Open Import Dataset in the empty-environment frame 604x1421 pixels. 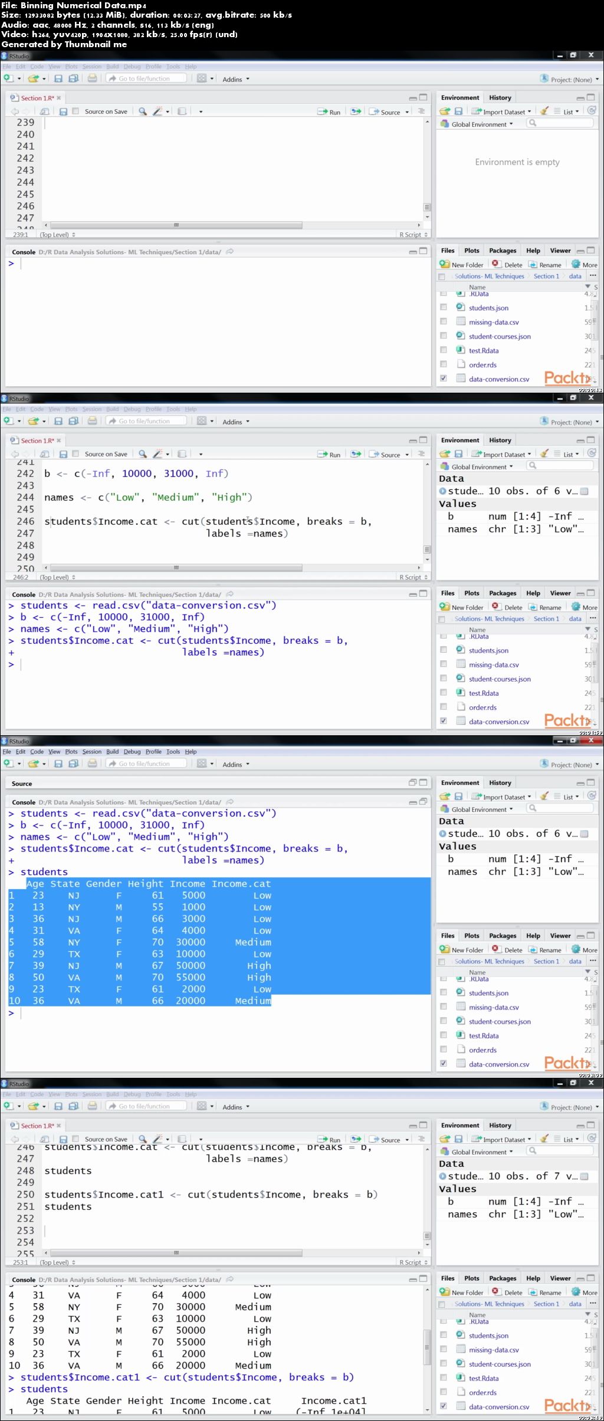(501, 111)
